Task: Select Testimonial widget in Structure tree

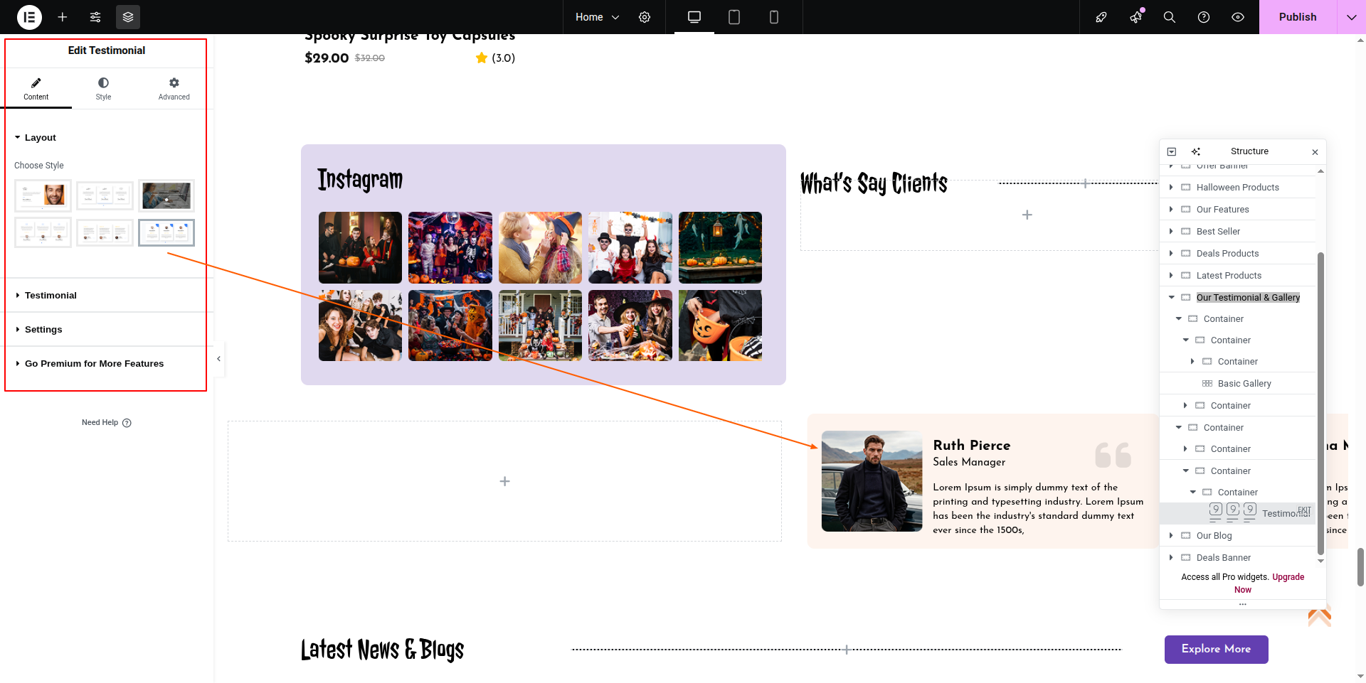Action: [x=1238, y=513]
